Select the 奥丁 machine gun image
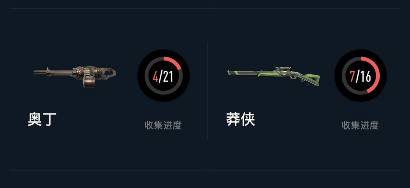Viewport: 410px width, 188px height. click(x=74, y=76)
